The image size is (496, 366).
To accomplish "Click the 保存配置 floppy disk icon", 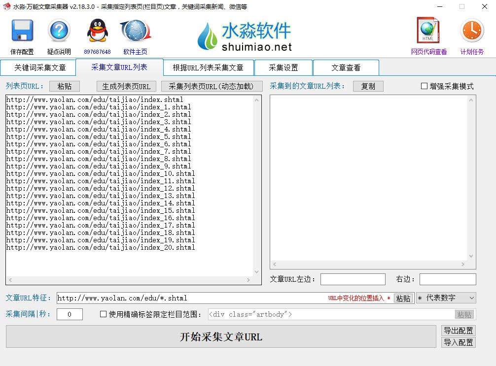I will coord(22,31).
